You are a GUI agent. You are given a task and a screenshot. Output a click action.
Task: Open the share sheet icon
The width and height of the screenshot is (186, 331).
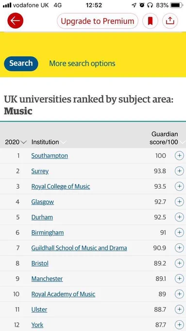[x=170, y=20]
